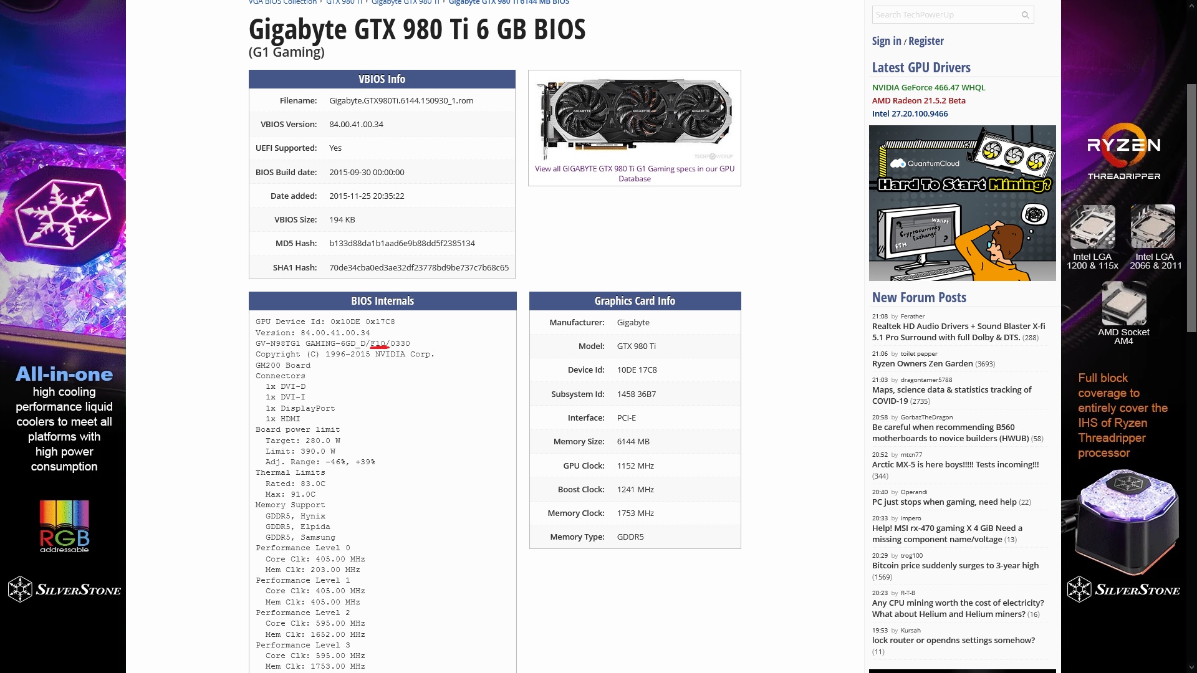The width and height of the screenshot is (1197, 673).
Task: Open AMD Radeon 21.5.2 Beta driver link
Action: 918,101
